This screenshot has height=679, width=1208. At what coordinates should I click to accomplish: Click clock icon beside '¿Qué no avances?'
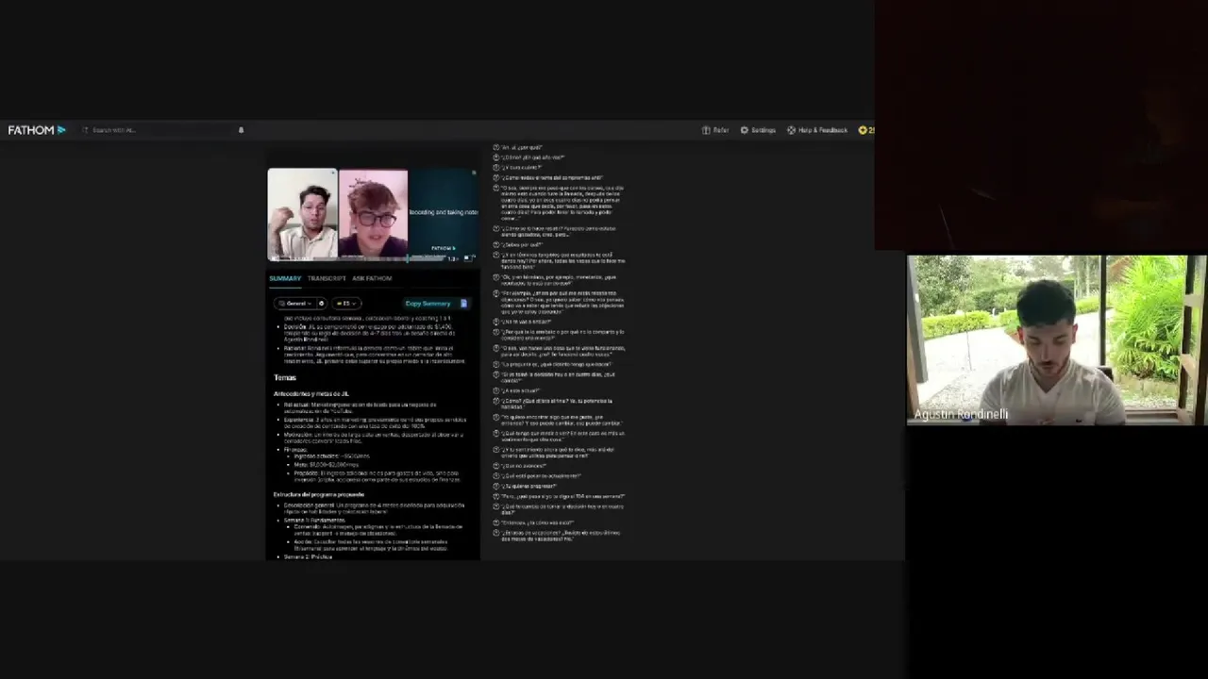(496, 466)
